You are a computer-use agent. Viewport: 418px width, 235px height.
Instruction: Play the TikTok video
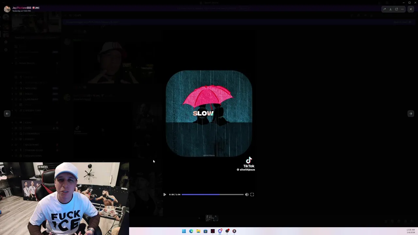(165, 195)
